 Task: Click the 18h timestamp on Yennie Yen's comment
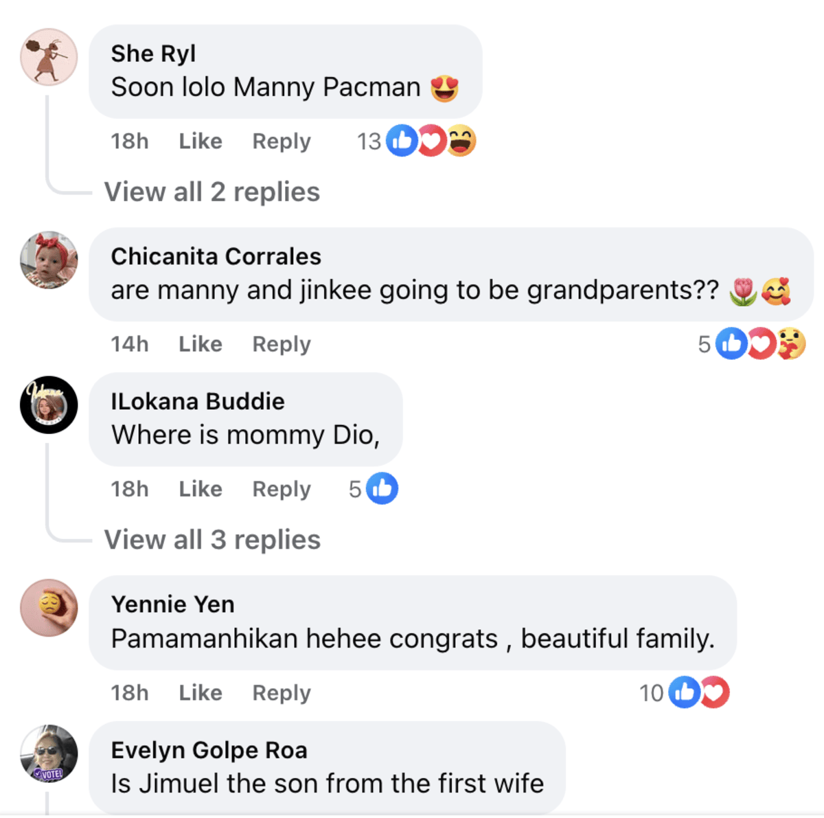pos(130,693)
